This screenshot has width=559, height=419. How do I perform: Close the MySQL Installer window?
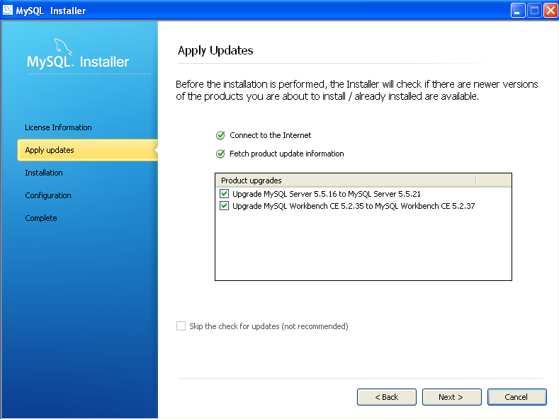550,11
